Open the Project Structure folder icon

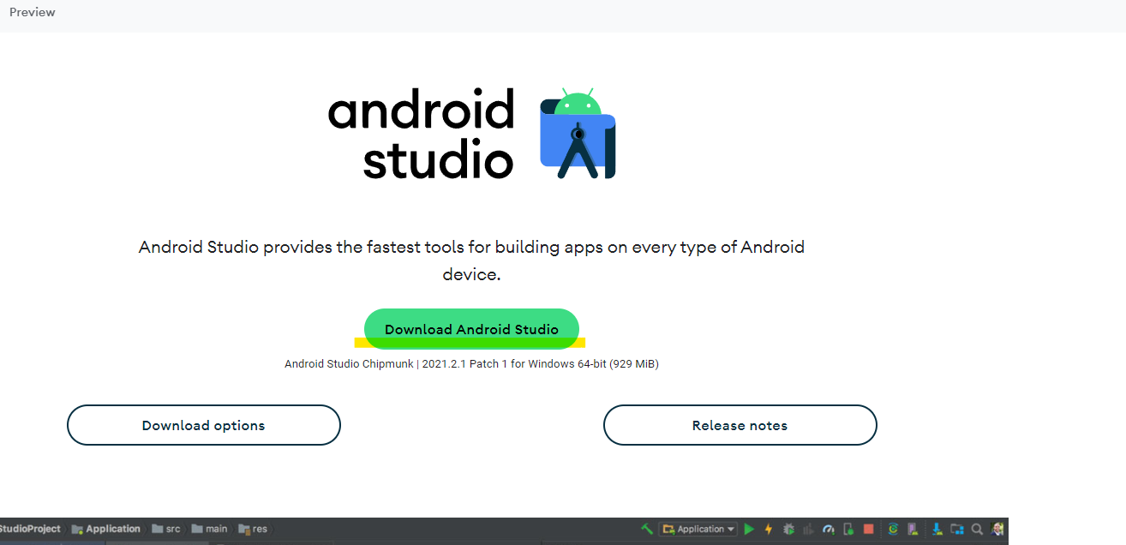[957, 529]
